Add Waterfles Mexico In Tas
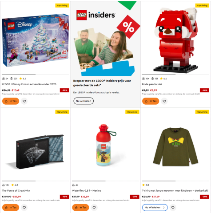211x213 pixels. tap(80, 208)
